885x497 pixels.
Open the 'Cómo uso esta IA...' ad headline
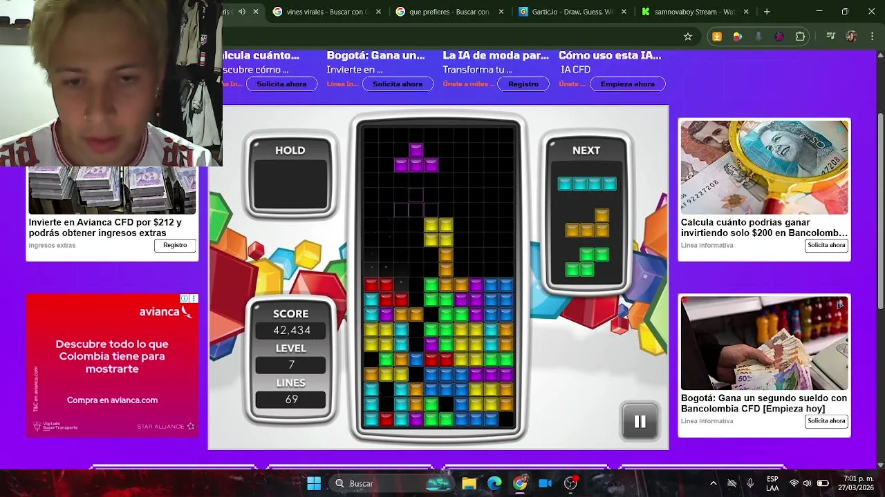point(610,55)
